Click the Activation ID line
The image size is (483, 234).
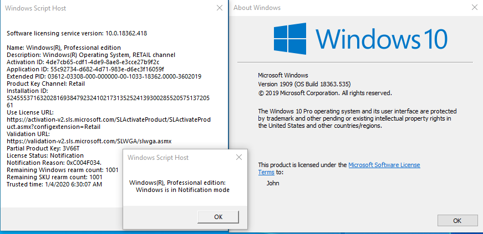coord(83,62)
